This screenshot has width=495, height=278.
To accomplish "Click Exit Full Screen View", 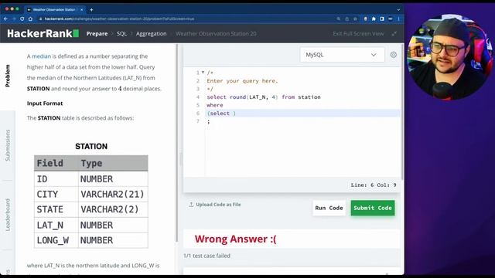I will coord(358,34).
